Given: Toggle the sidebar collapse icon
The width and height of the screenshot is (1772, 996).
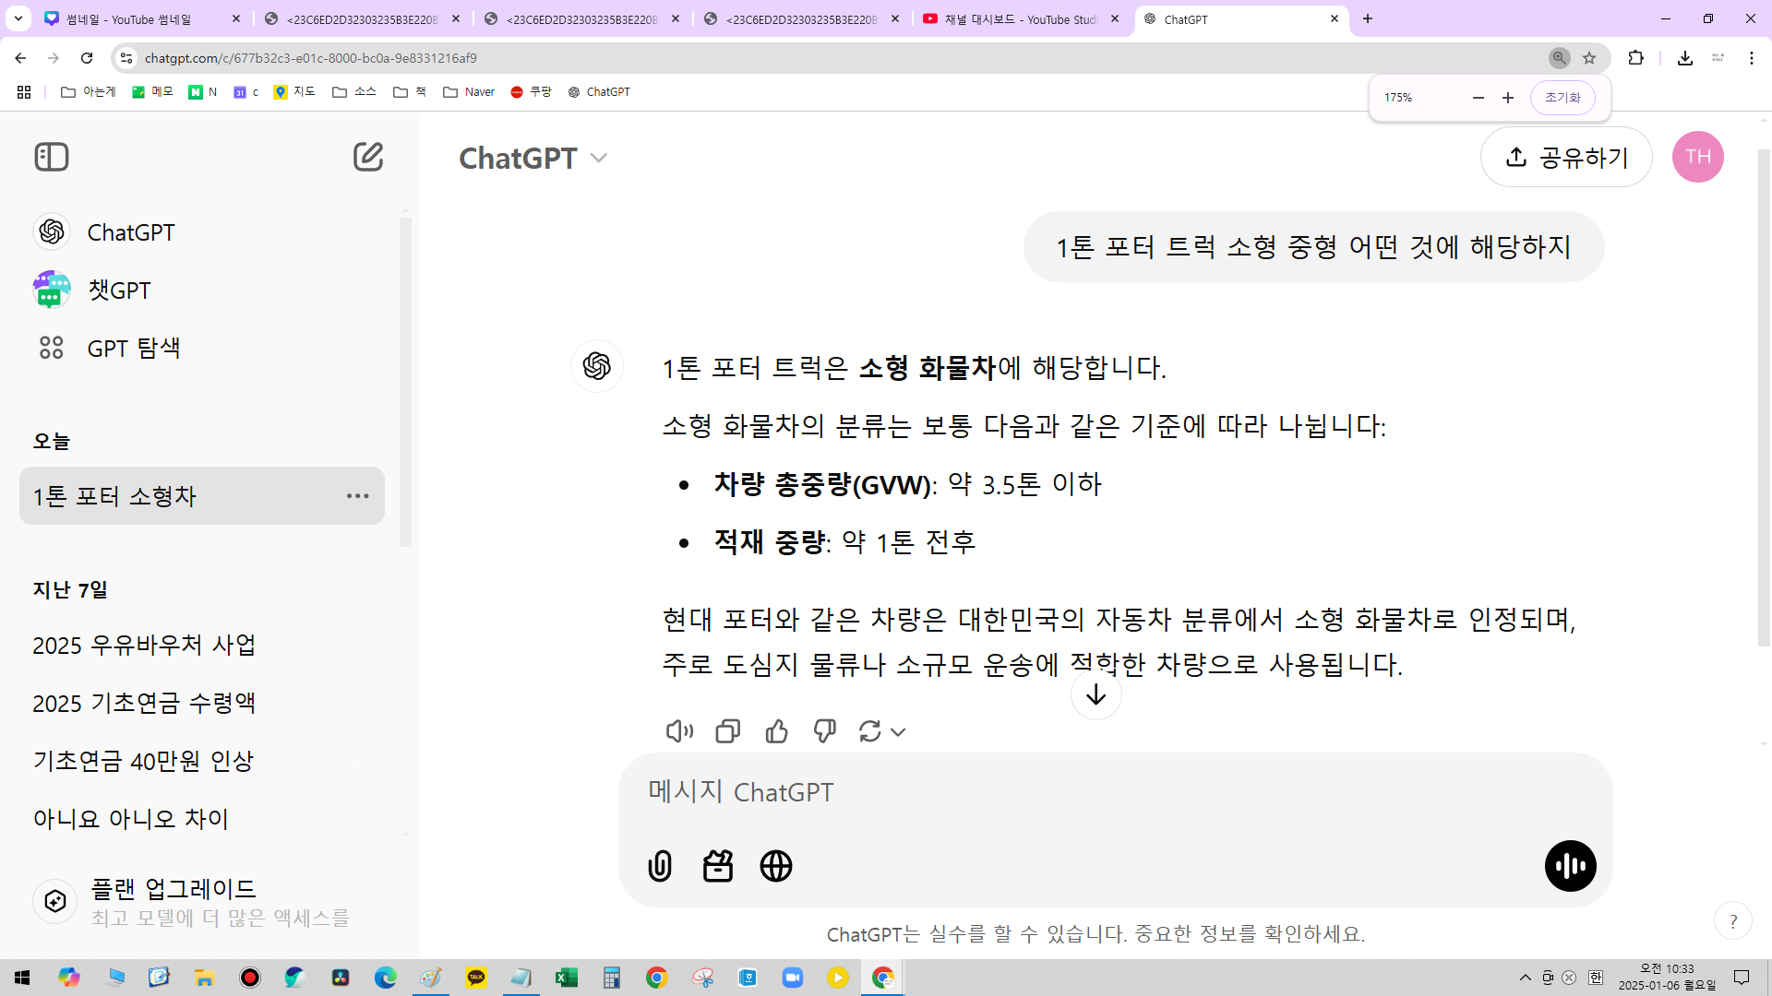Looking at the screenshot, I should tap(52, 157).
